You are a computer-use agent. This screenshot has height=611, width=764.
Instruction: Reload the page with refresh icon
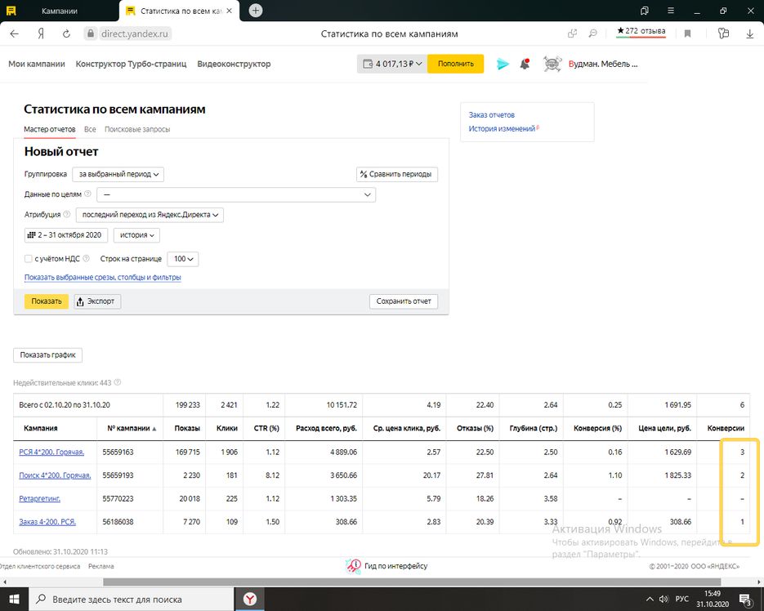66,33
